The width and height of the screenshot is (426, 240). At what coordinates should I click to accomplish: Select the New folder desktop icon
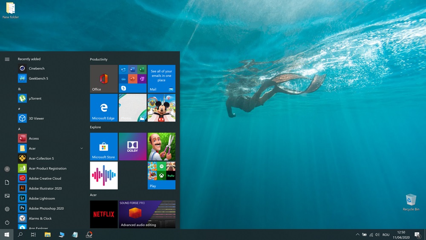pos(11,11)
